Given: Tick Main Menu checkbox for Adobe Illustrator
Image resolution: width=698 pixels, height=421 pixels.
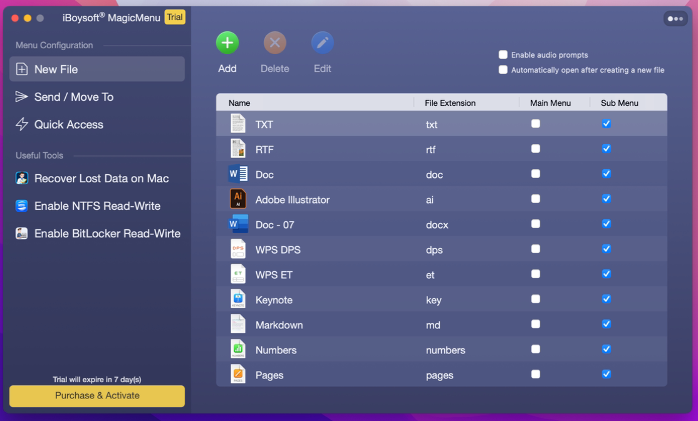Looking at the screenshot, I should click(x=536, y=199).
